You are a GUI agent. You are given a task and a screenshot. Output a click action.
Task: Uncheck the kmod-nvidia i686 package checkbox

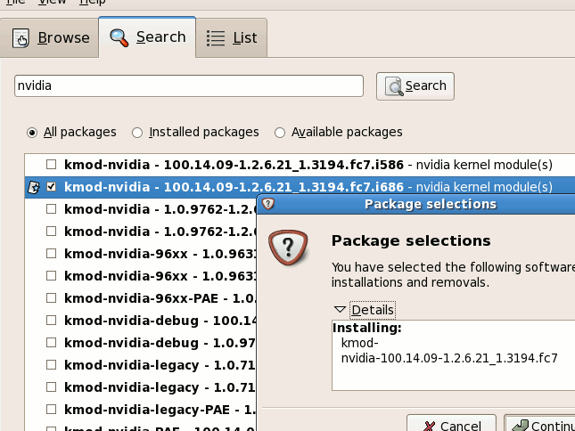coord(52,187)
